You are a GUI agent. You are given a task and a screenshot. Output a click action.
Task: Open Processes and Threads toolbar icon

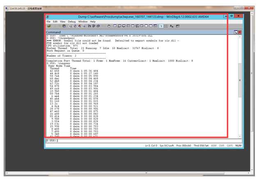(x=151, y=26)
